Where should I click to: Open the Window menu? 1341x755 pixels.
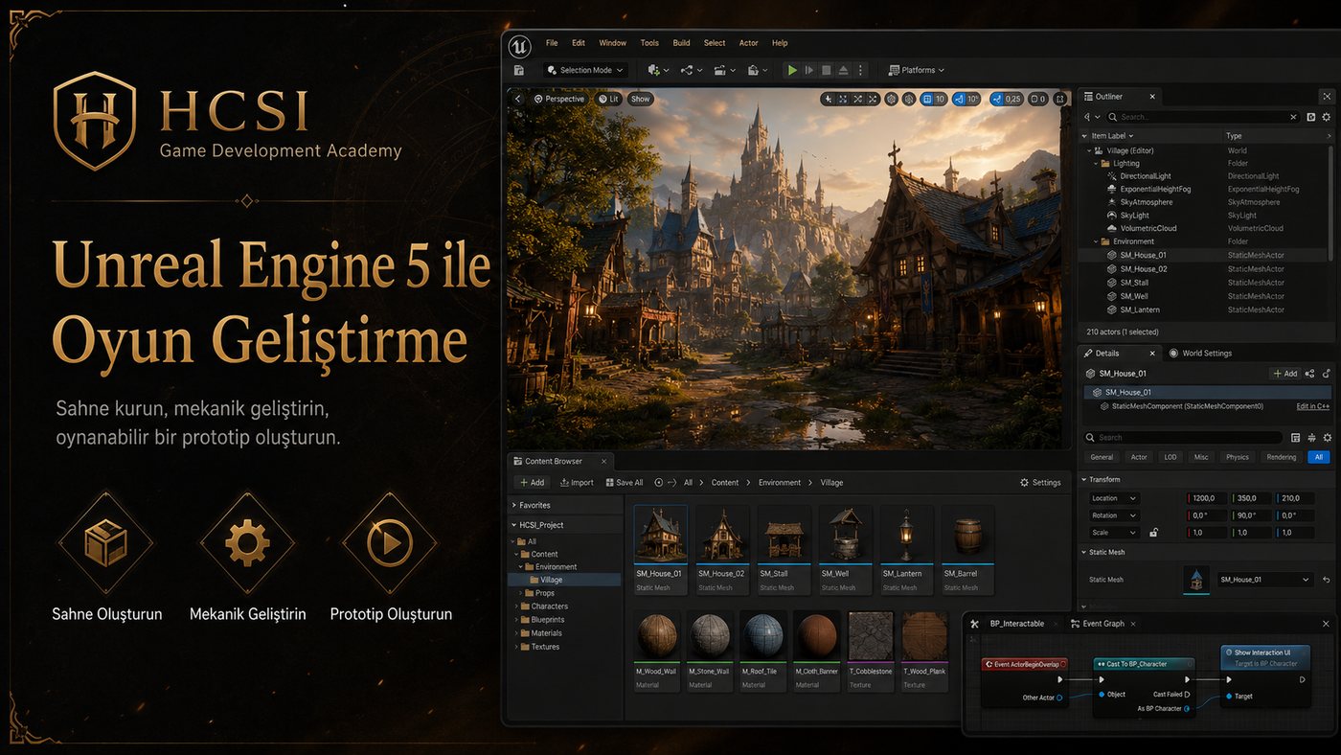click(613, 43)
